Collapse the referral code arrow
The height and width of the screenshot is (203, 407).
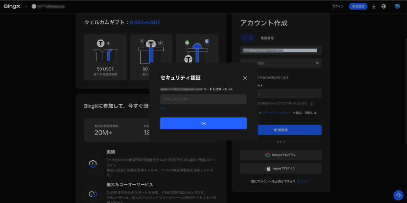click(262, 86)
